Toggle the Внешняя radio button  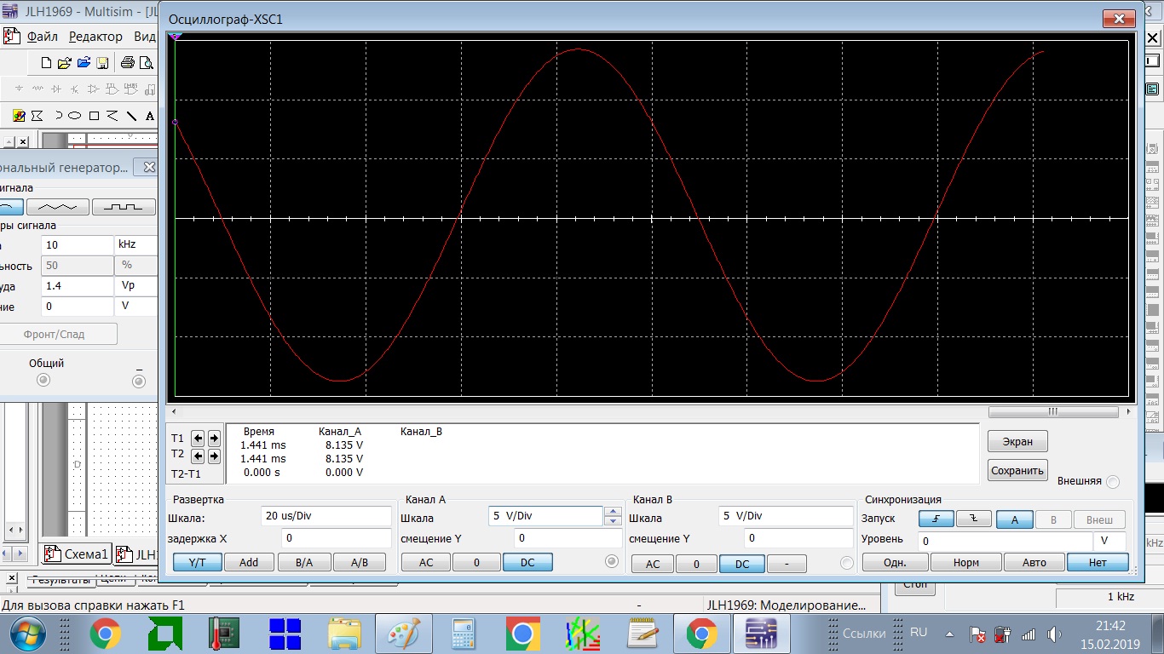tap(1112, 482)
